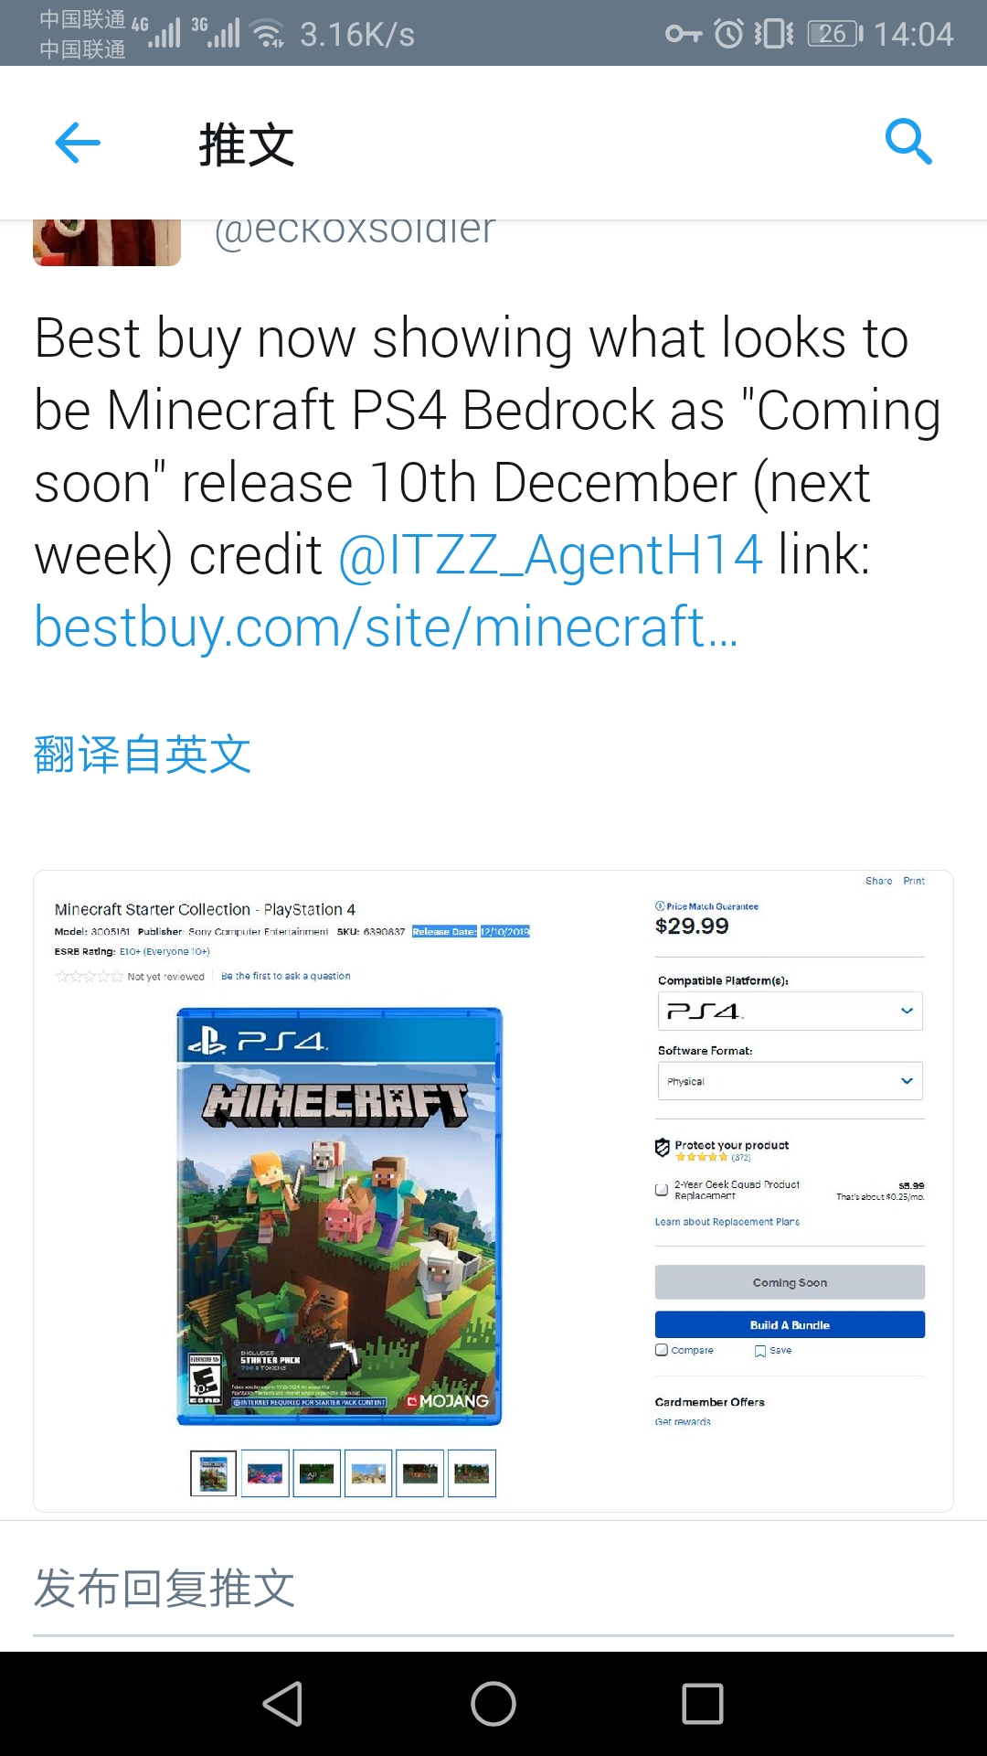Image resolution: width=987 pixels, height=1756 pixels.
Task: Tap the Save bookmark icon
Action: point(759,1351)
